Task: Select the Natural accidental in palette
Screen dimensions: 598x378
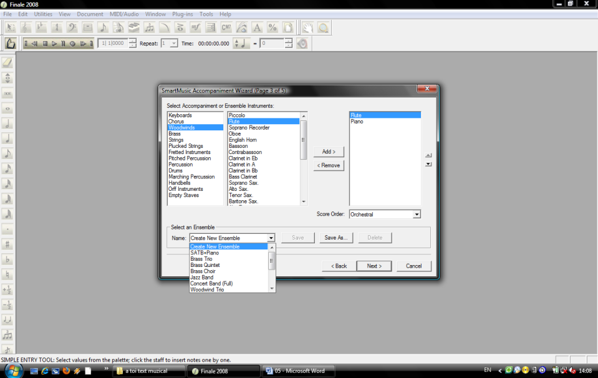Action: tap(7, 274)
